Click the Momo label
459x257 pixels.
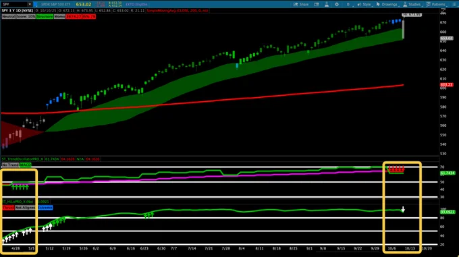pos(59,17)
